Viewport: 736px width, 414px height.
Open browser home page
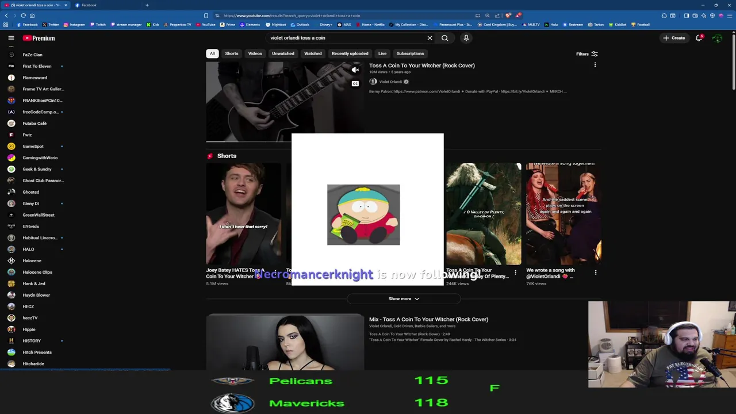tap(32, 16)
